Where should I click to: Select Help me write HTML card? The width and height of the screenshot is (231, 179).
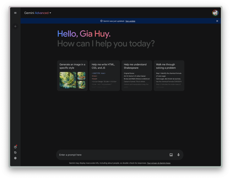click(105, 76)
